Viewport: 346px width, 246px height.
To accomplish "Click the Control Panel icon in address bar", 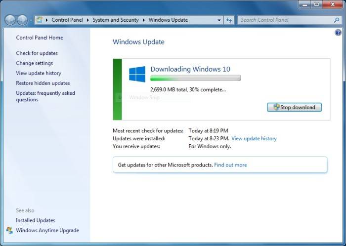I will pyautogui.click(x=41, y=20).
